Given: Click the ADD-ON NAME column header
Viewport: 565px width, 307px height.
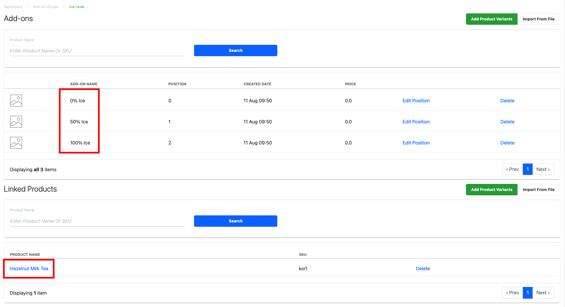Looking at the screenshot, I should 84,84.
